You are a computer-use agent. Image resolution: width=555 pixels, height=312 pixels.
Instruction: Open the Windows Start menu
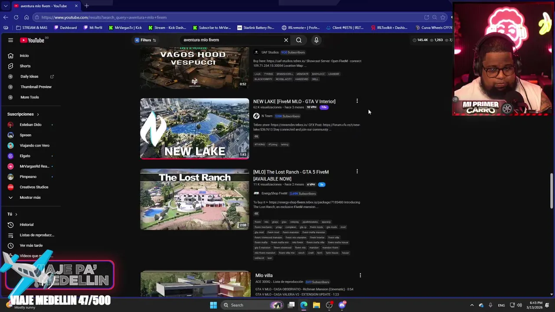point(213,305)
